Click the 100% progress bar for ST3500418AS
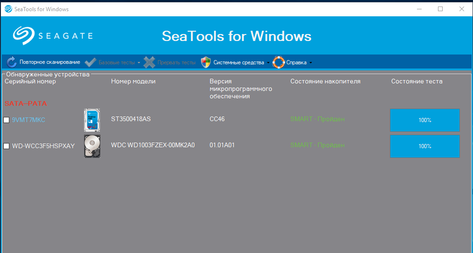Image resolution: width=473 pixels, height=253 pixels. tap(424, 120)
